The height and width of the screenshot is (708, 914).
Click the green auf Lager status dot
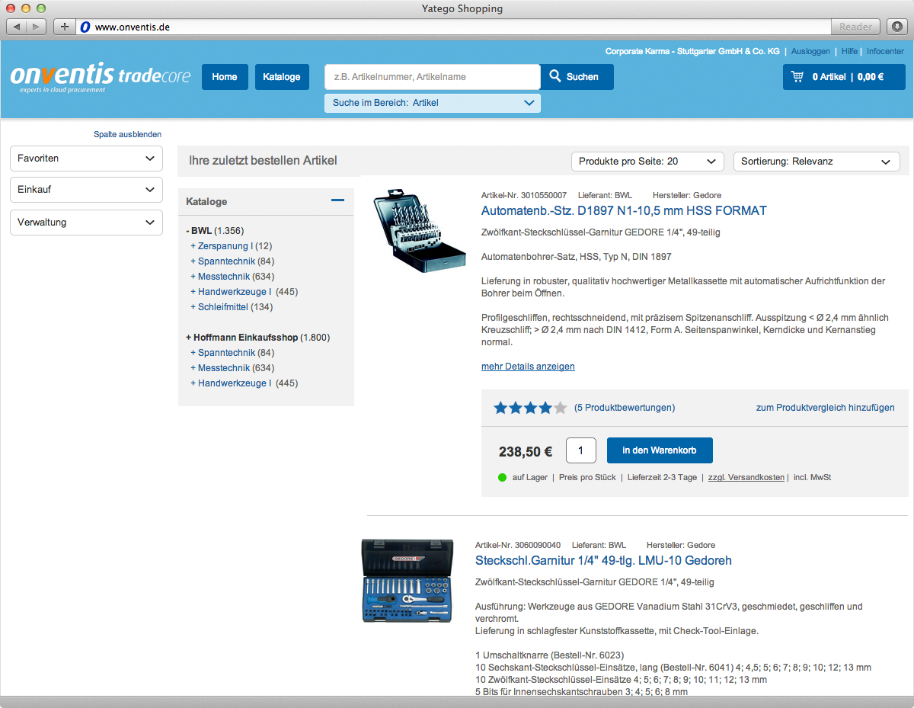[x=502, y=478]
